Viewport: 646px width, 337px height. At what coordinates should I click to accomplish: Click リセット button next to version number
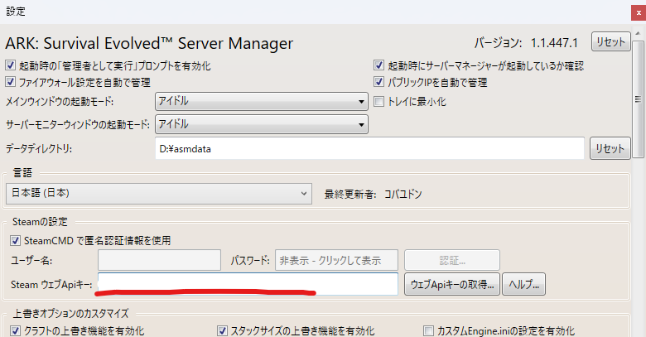(611, 41)
